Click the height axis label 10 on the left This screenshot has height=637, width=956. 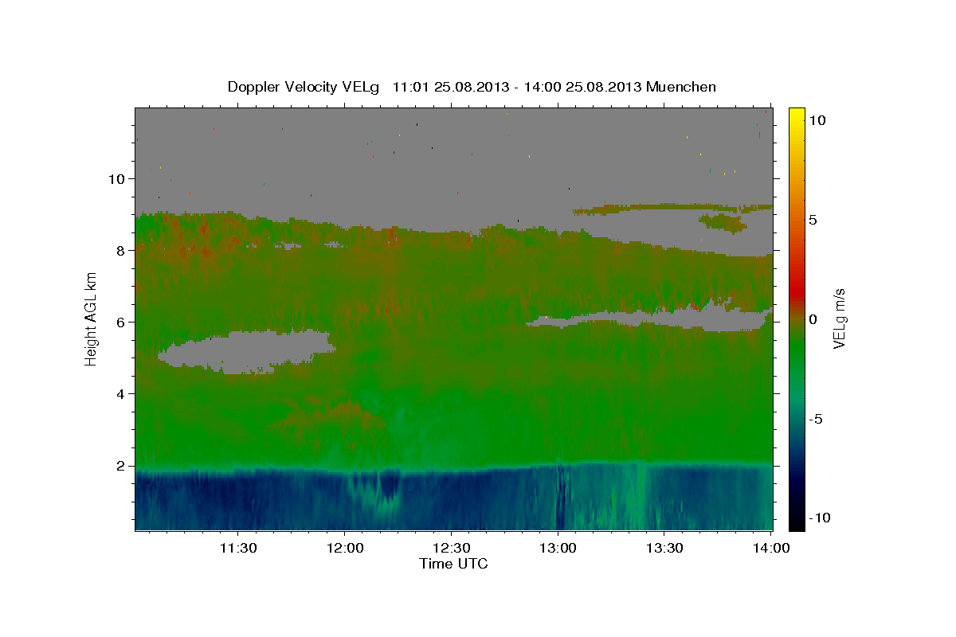[x=117, y=178]
